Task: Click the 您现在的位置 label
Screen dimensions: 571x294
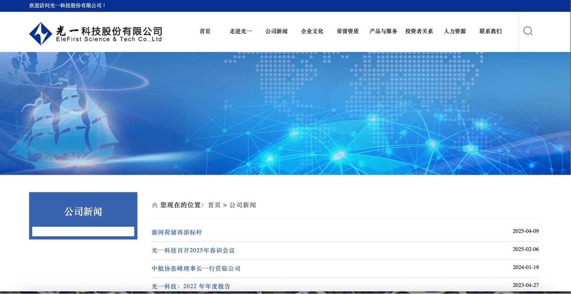Action: [x=181, y=205]
